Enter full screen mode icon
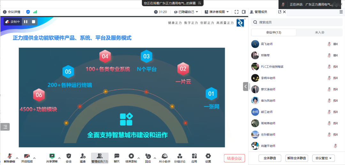The height and width of the screenshot is (165, 345). 236,12
